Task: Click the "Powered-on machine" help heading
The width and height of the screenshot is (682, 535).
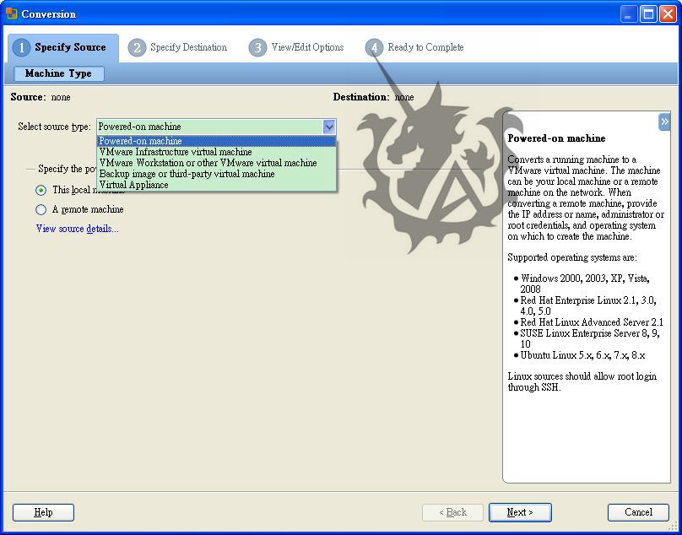Action: point(556,138)
